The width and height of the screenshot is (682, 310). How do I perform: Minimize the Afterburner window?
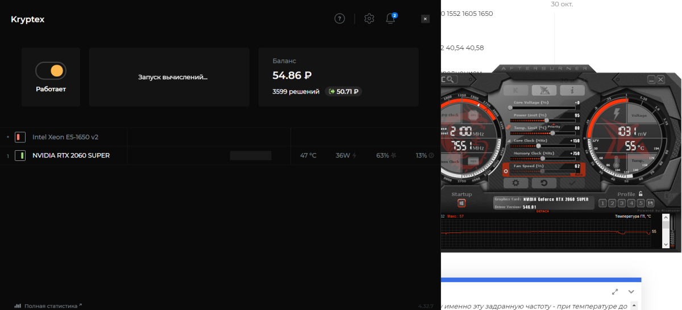pyautogui.click(x=651, y=80)
